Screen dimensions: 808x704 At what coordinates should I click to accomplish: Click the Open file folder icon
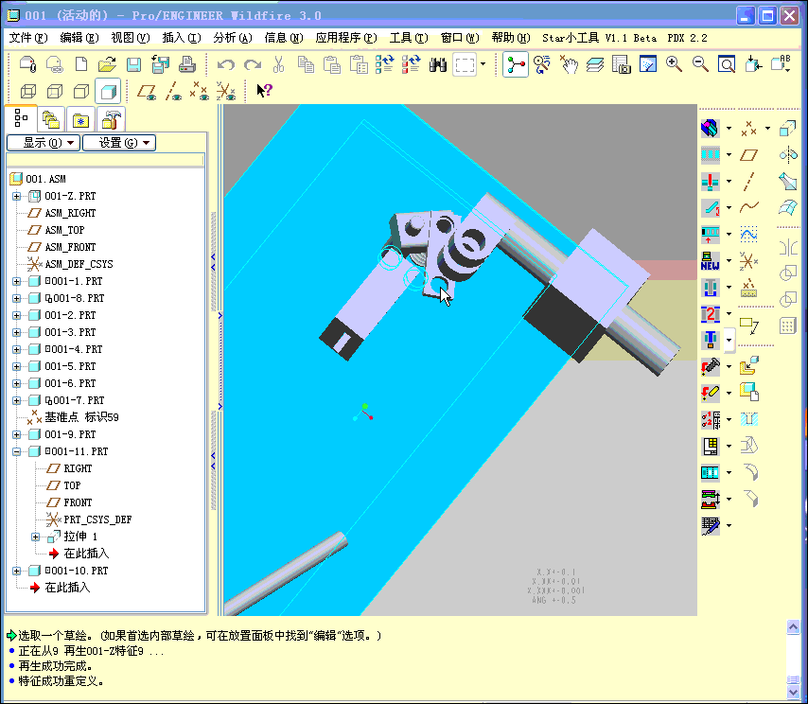click(107, 64)
